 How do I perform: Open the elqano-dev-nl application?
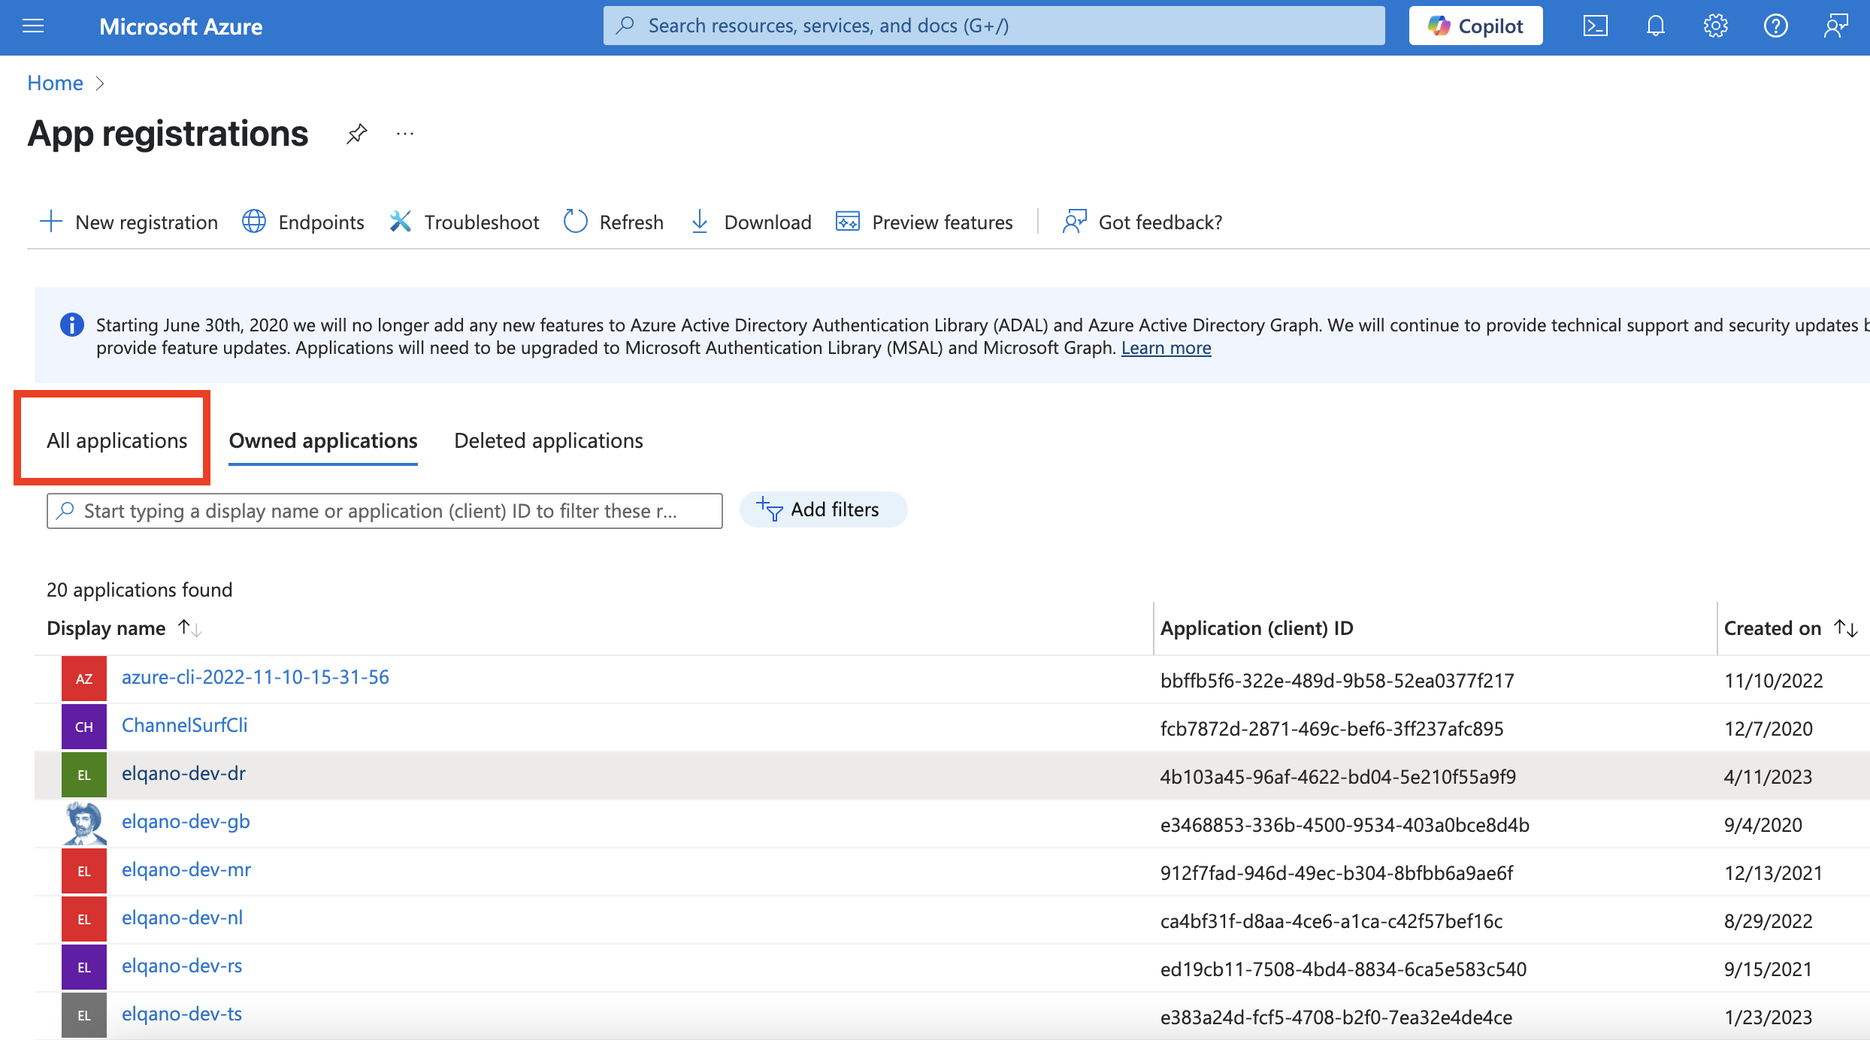click(182, 918)
